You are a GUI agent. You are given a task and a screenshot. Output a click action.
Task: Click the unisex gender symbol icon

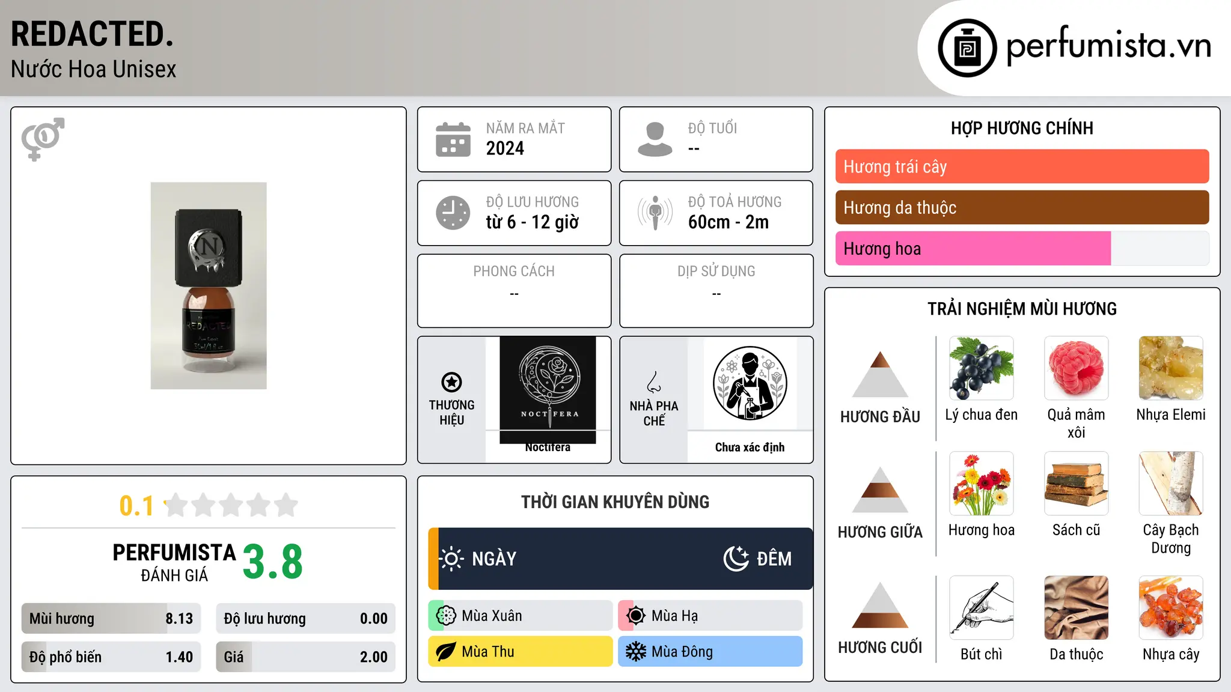click(x=43, y=139)
